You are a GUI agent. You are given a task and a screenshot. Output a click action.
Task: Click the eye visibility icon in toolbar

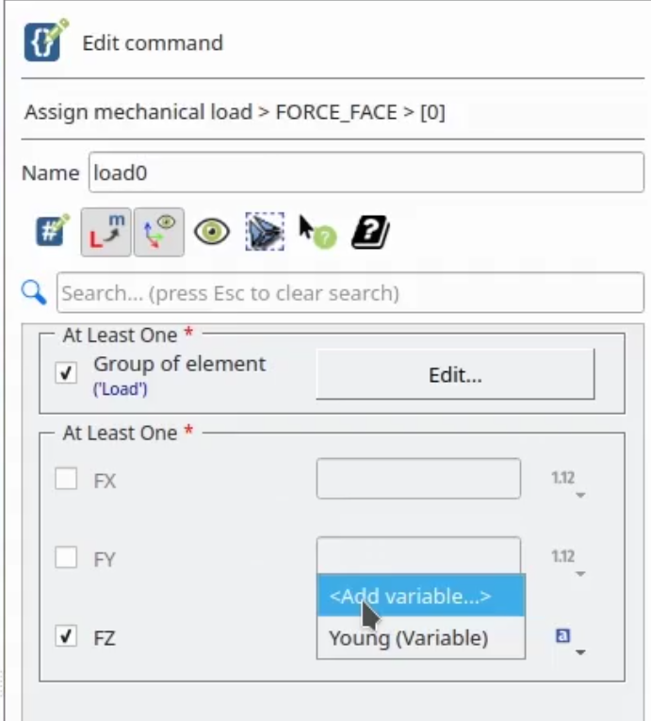[x=211, y=231]
